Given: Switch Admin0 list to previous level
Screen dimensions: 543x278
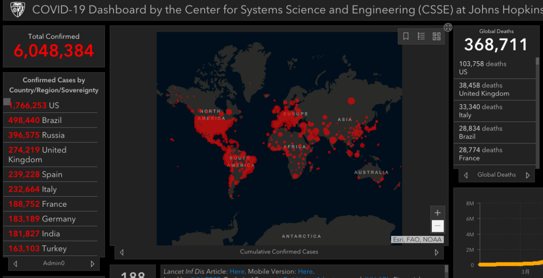Looking at the screenshot, I should coord(15,264).
